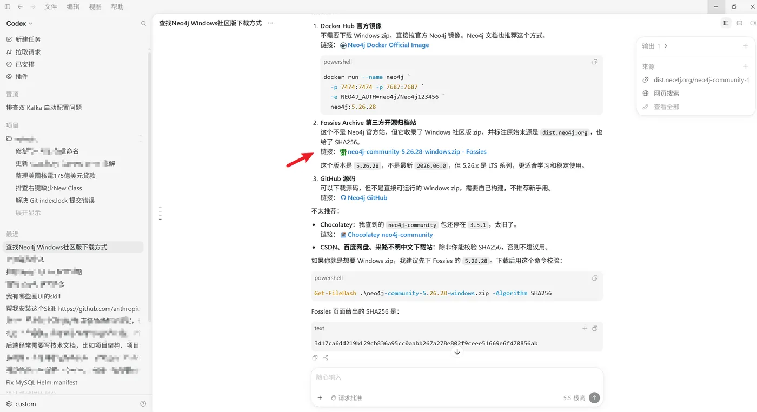Click the conversation title 查找Neo4j Windows社区版下载方式 in header

(x=210, y=23)
